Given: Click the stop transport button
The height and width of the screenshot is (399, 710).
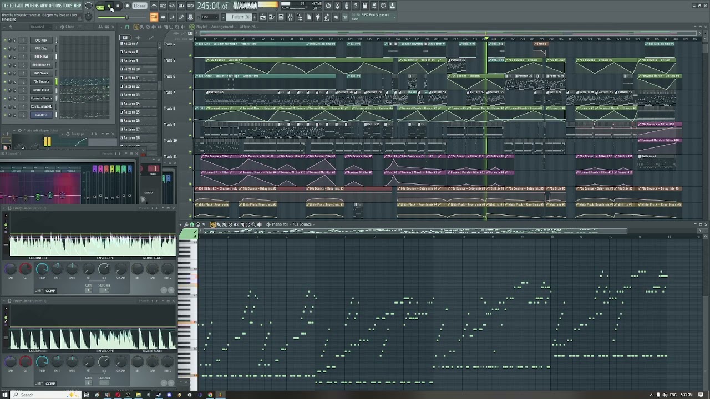Looking at the screenshot, I should coord(118,6).
